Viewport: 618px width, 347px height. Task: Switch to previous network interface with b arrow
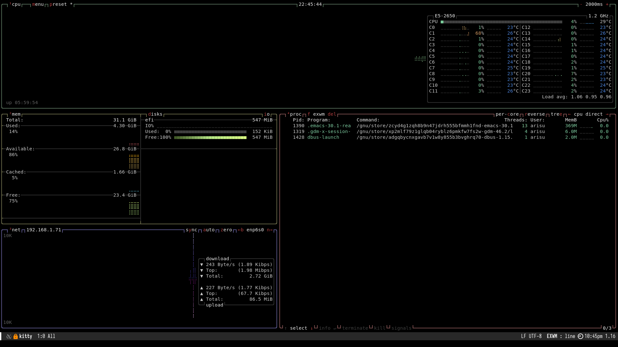tap(240, 230)
